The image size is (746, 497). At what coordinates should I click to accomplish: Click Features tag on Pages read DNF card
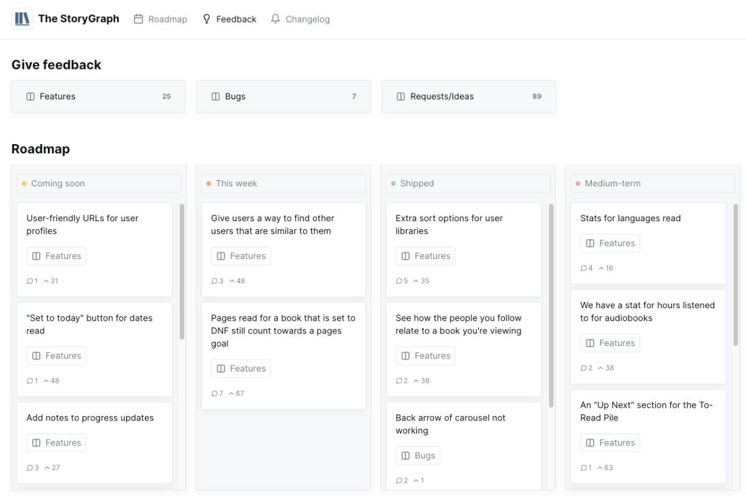coord(241,368)
